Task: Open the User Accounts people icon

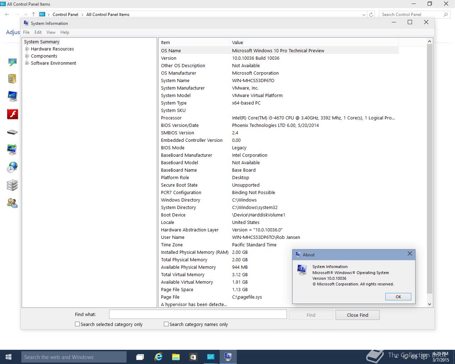Action: (x=12, y=203)
